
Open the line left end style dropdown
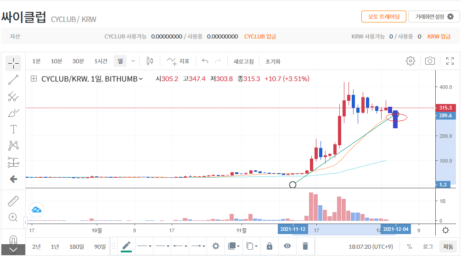coord(180,246)
